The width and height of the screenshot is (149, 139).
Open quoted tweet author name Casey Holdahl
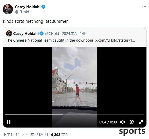pos(26,34)
